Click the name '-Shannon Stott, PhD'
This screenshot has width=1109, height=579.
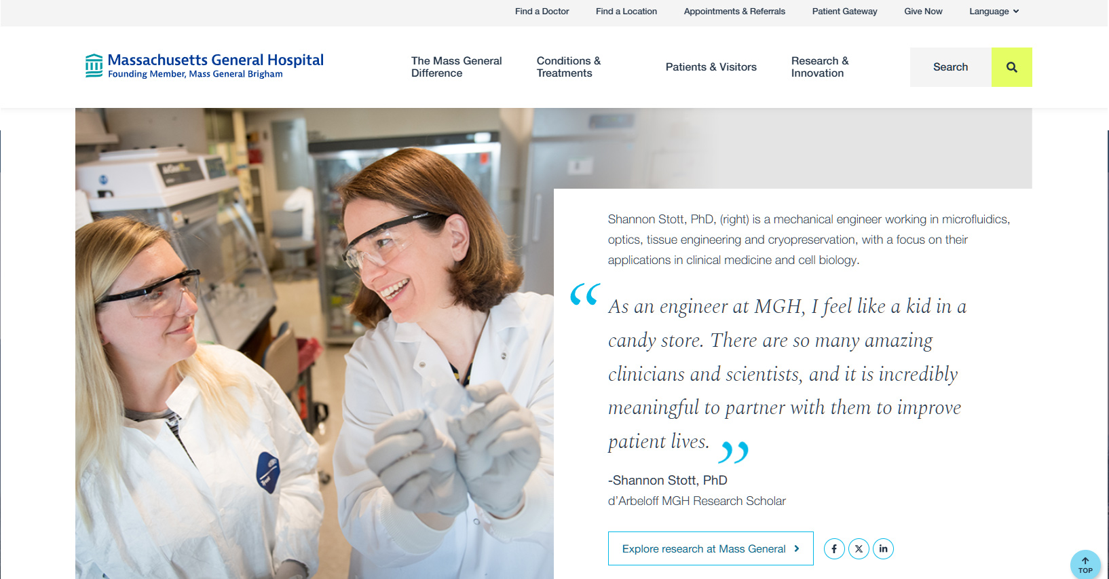click(x=668, y=481)
